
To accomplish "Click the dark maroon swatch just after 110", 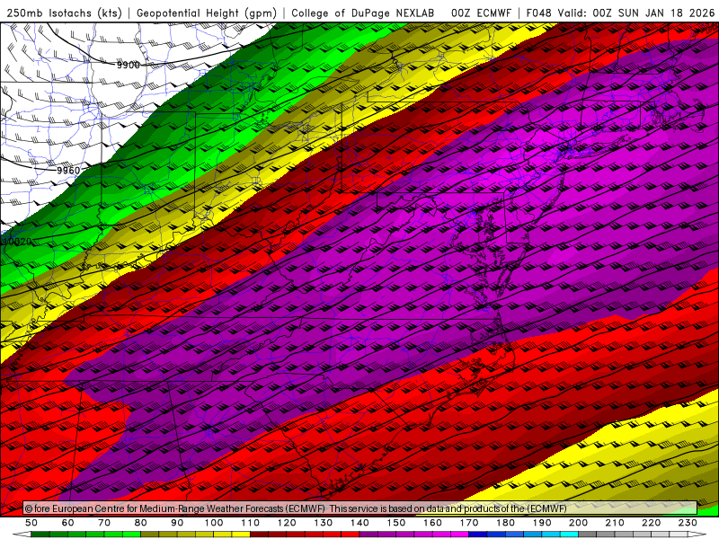I will pyautogui.click(x=259, y=535).
